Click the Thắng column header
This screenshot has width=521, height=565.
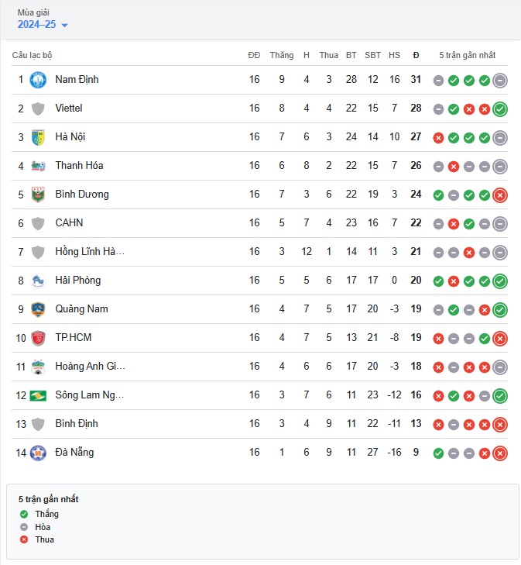(282, 55)
